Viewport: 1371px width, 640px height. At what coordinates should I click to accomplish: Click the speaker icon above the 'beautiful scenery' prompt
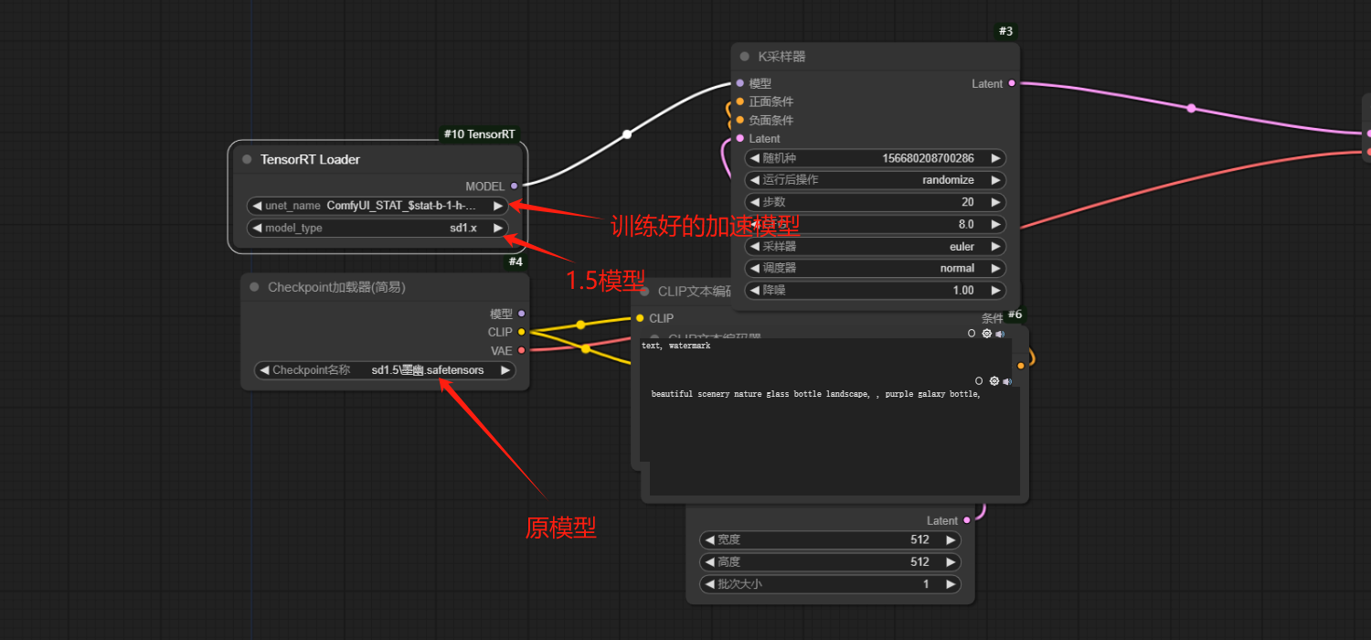click(x=1007, y=380)
